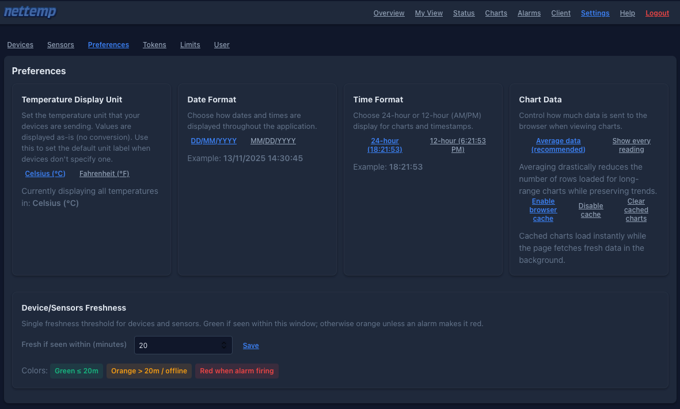Screen dimensions: 680x409
Task: Select Celsius (°C) temperature unit
Action: point(45,173)
